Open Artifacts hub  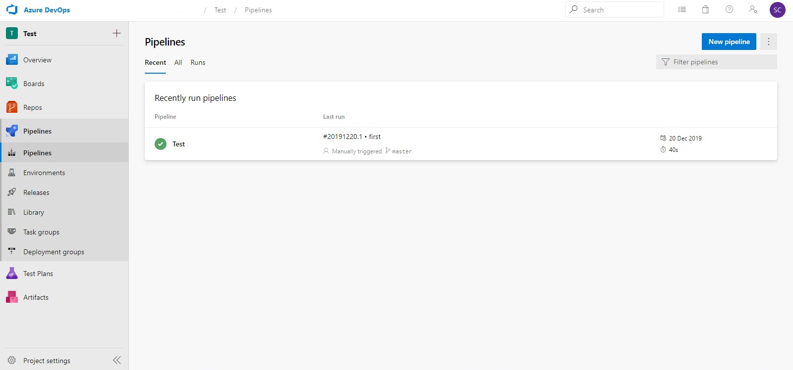coord(64,297)
